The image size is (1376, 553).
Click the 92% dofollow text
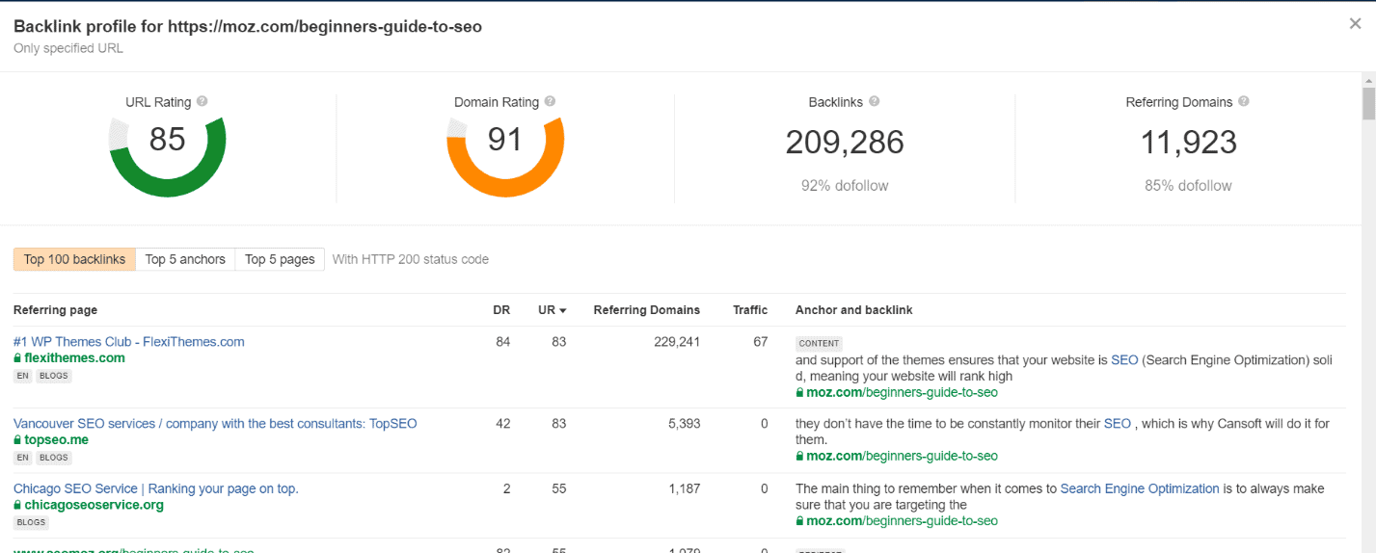pos(845,185)
